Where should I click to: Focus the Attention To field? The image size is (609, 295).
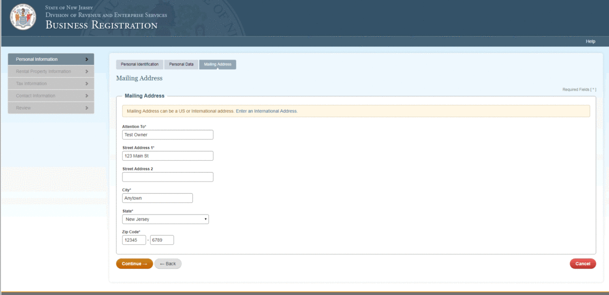click(x=168, y=135)
